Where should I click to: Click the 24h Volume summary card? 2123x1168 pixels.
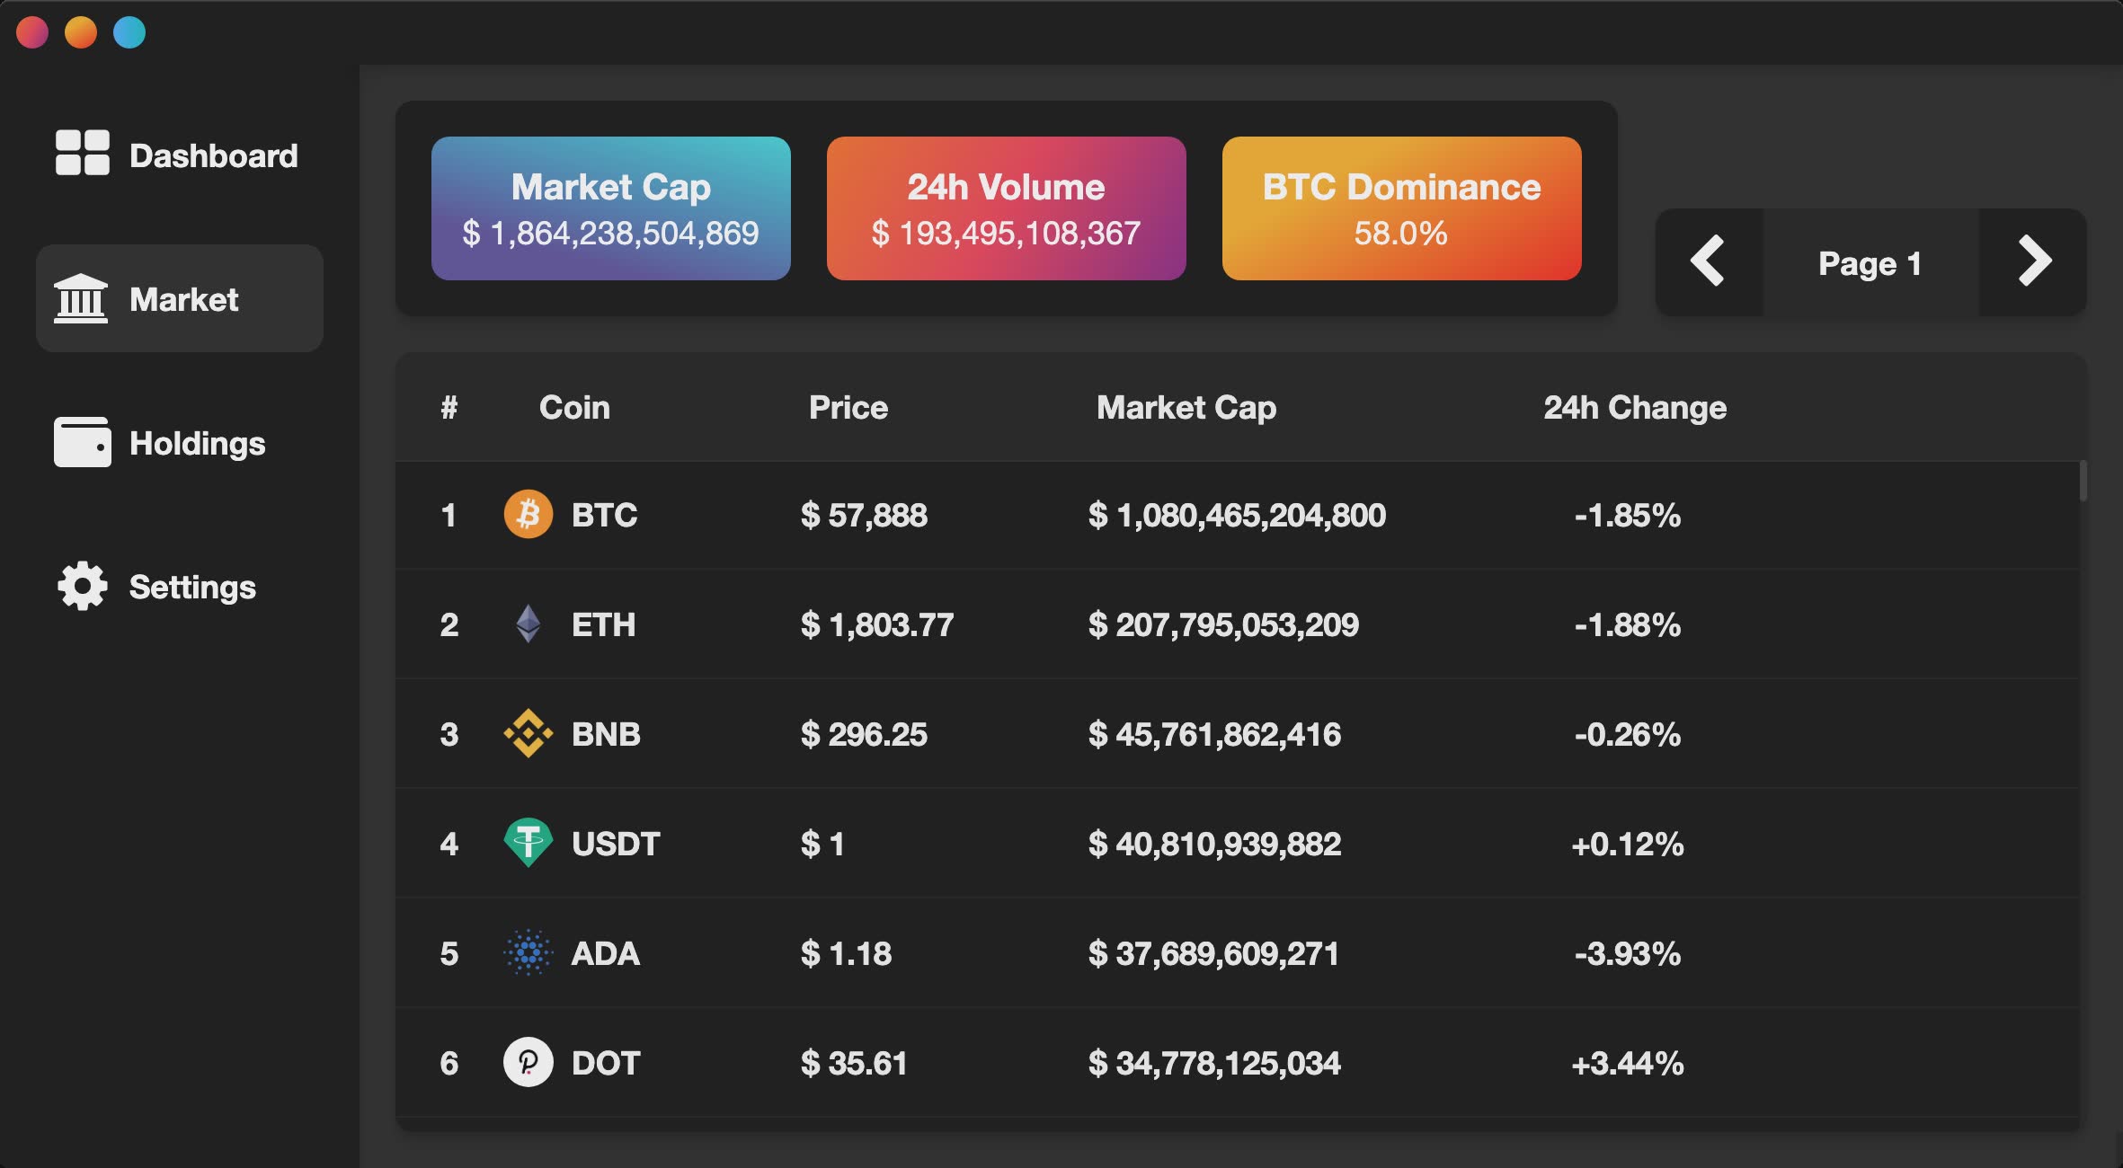[x=1006, y=208]
